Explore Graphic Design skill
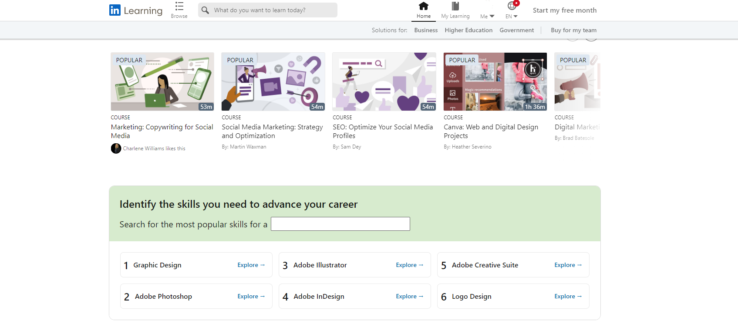Screen dimensions: 738x331 251,265
